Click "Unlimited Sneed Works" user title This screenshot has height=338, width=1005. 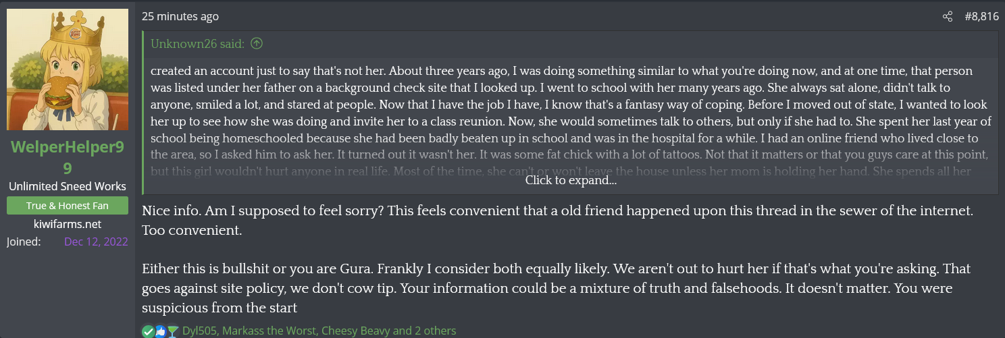[68, 186]
